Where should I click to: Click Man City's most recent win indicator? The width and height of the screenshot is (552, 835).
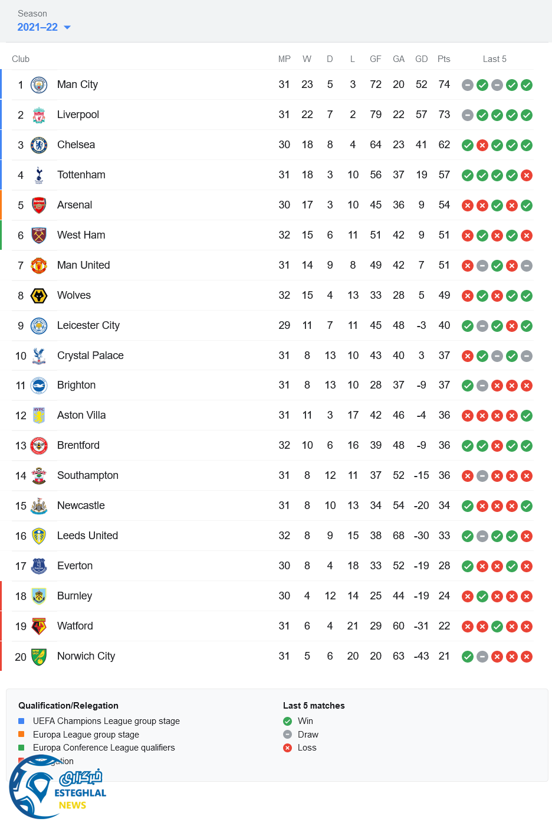click(x=527, y=85)
